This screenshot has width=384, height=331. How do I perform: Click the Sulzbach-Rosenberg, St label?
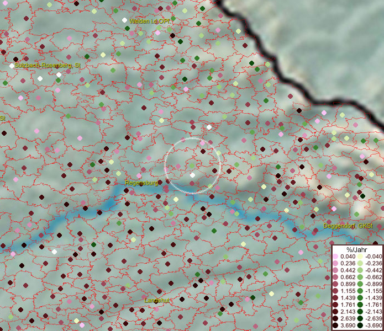coord(48,65)
